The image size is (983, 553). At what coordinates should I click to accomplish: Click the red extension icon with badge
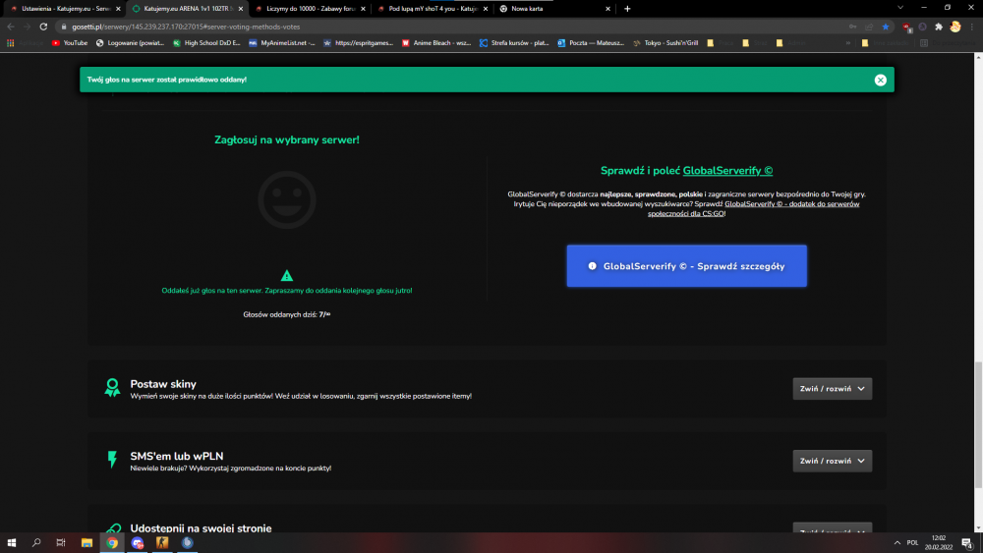[906, 28]
